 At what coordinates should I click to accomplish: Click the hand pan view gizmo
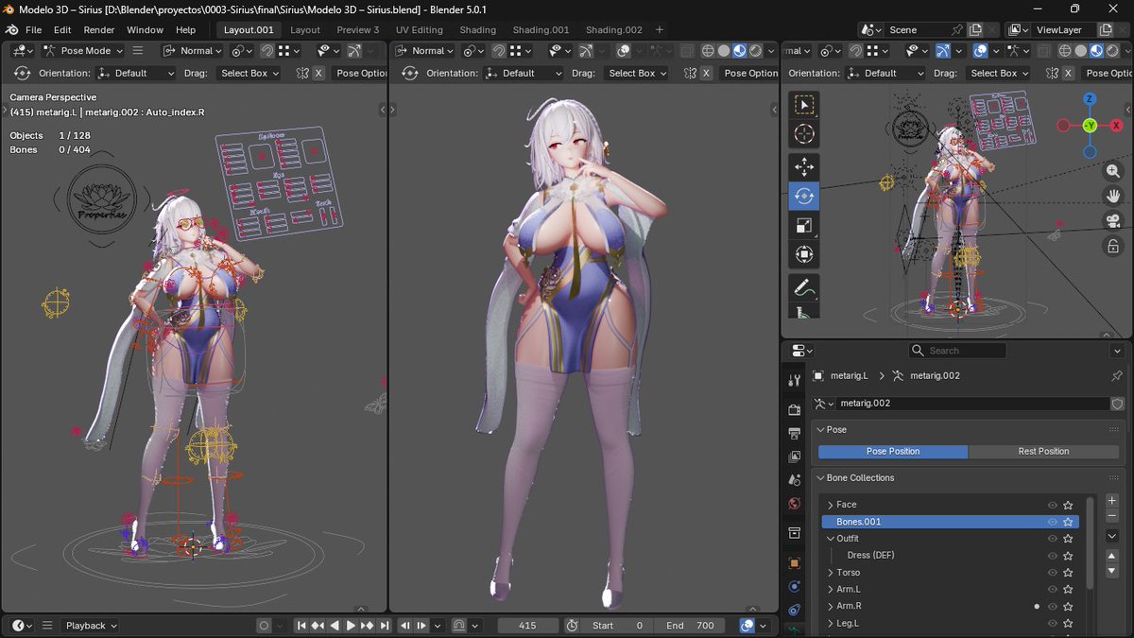tap(1113, 196)
